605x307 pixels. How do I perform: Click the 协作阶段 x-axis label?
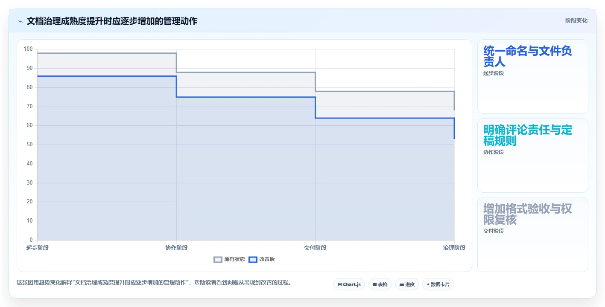tap(176, 248)
